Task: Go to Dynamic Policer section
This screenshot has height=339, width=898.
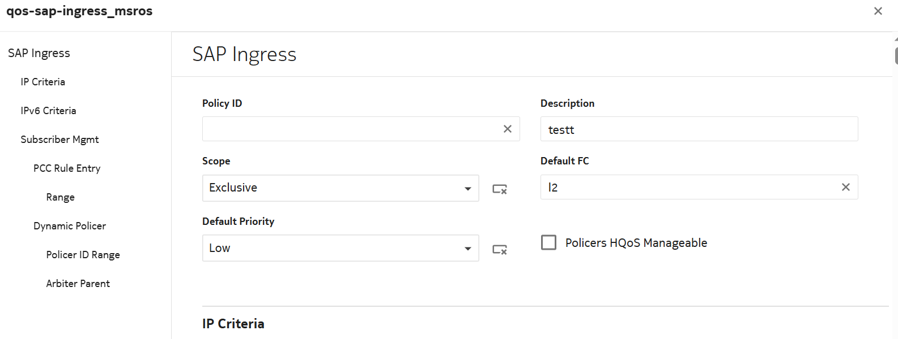Action: (x=70, y=226)
